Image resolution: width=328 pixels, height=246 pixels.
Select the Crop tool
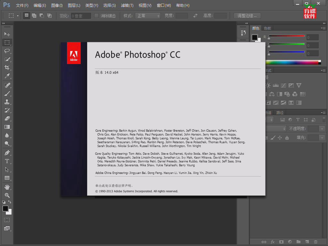[7, 67]
